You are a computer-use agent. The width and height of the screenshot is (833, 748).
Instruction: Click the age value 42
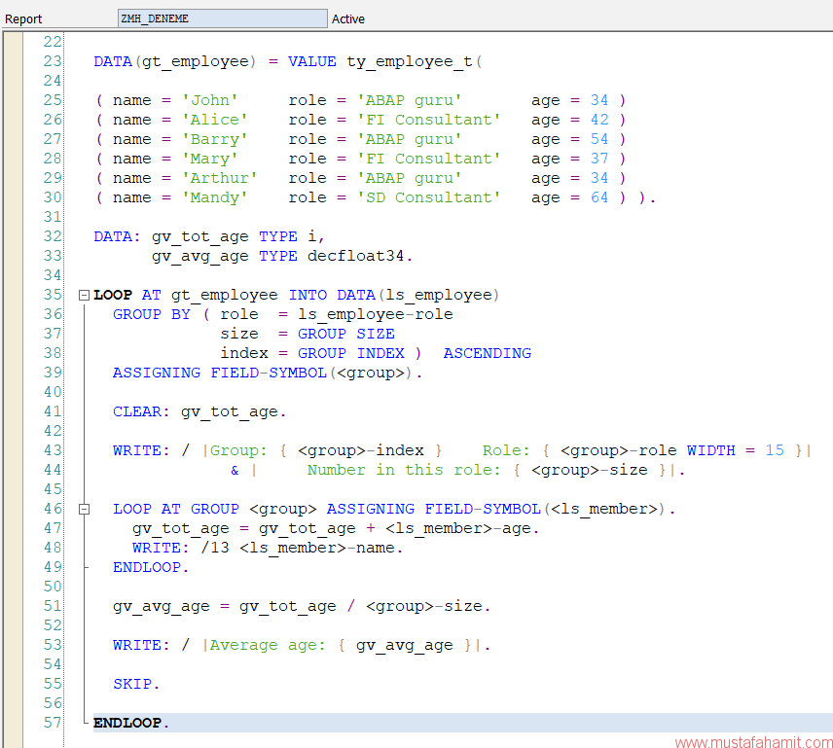[599, 120]
